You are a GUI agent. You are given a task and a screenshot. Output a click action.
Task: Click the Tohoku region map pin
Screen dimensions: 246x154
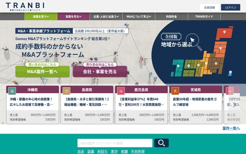click(221, 48)
